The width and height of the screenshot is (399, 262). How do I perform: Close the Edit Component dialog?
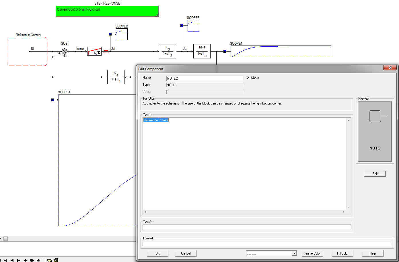click(x=390, y=68)
